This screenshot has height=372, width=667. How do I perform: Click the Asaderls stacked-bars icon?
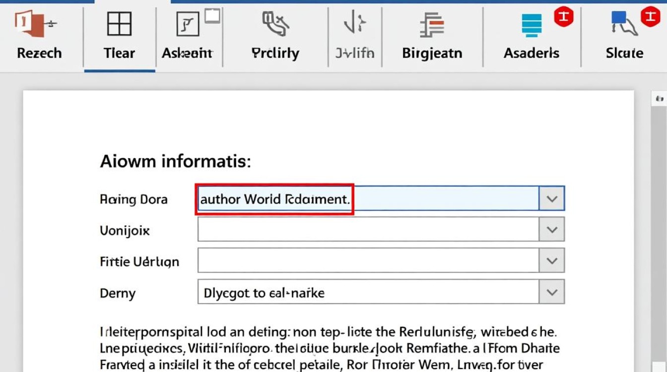[x=532, y=25]
